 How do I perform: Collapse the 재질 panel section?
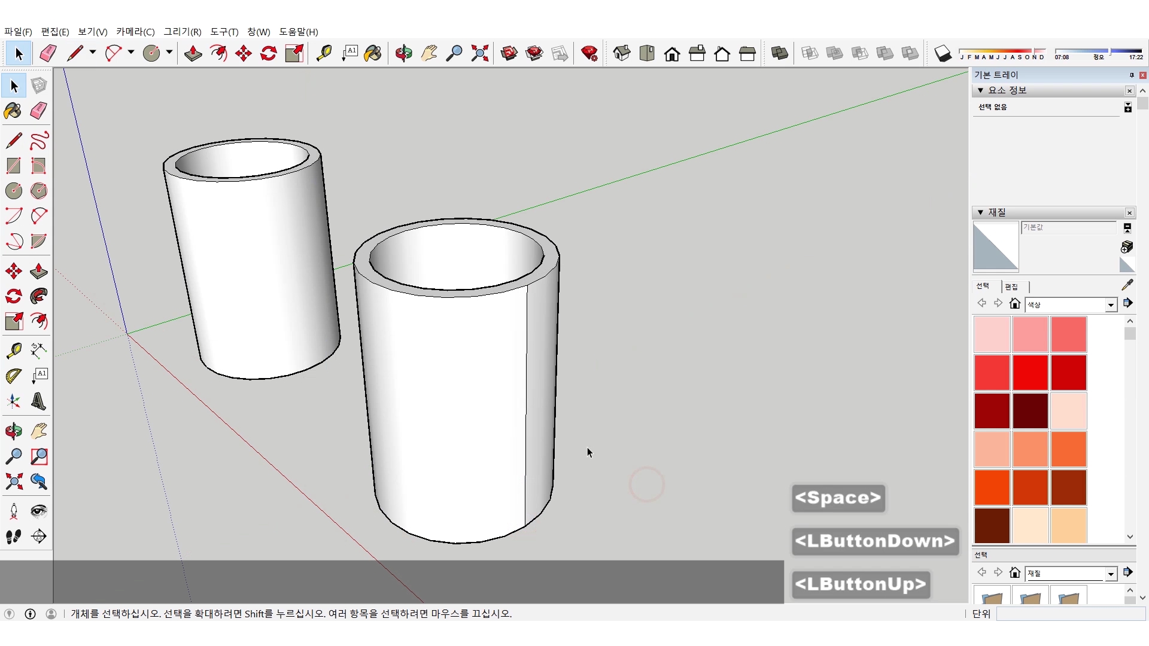point(981,212)
